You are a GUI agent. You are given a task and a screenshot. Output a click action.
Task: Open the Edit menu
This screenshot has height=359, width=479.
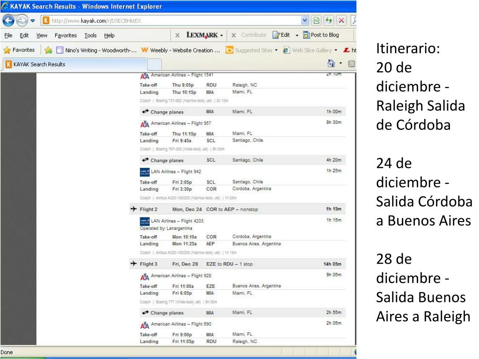pyautogui.click(x=24, y=36)
